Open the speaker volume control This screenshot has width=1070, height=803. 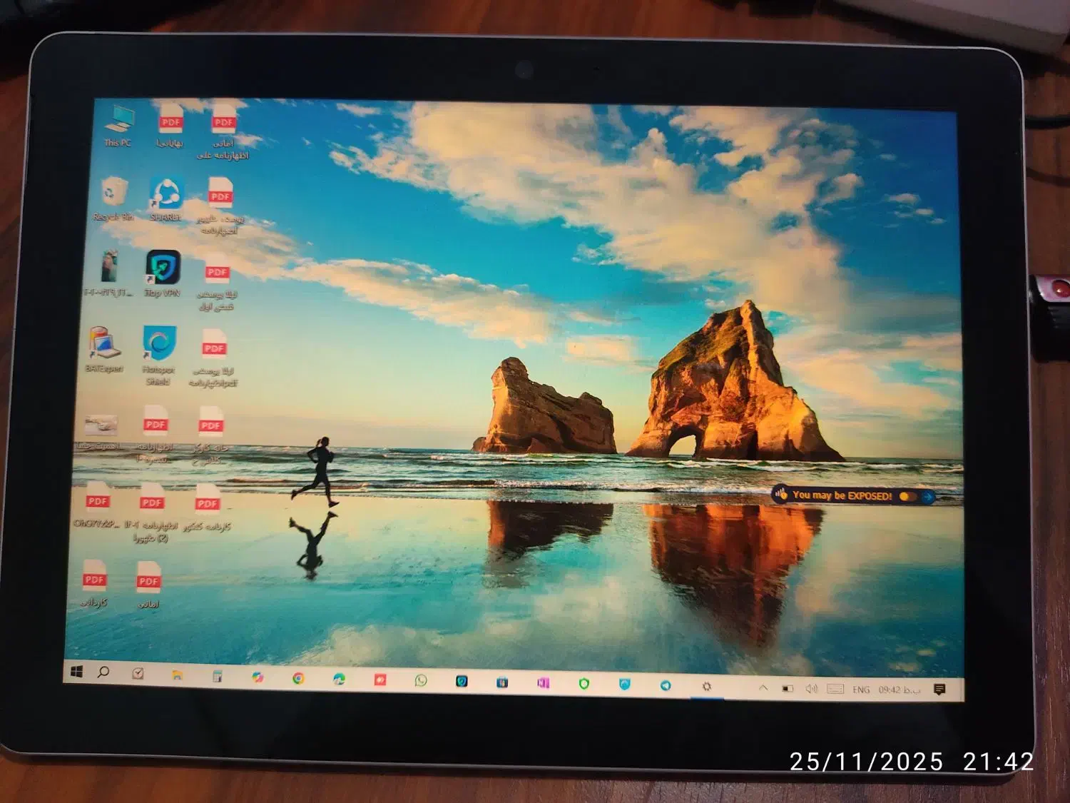(811, 689)
